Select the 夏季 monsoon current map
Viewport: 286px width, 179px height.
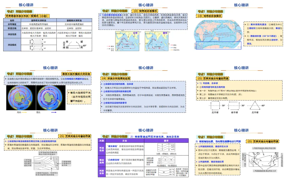[x=157, y=41]
